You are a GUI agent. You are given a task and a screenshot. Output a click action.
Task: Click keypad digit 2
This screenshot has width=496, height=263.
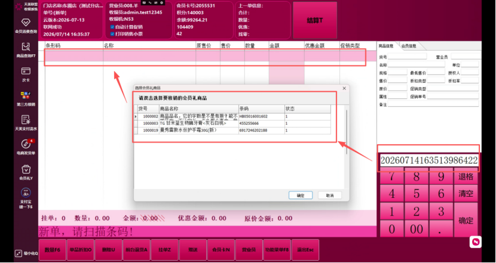click(417, 211)
